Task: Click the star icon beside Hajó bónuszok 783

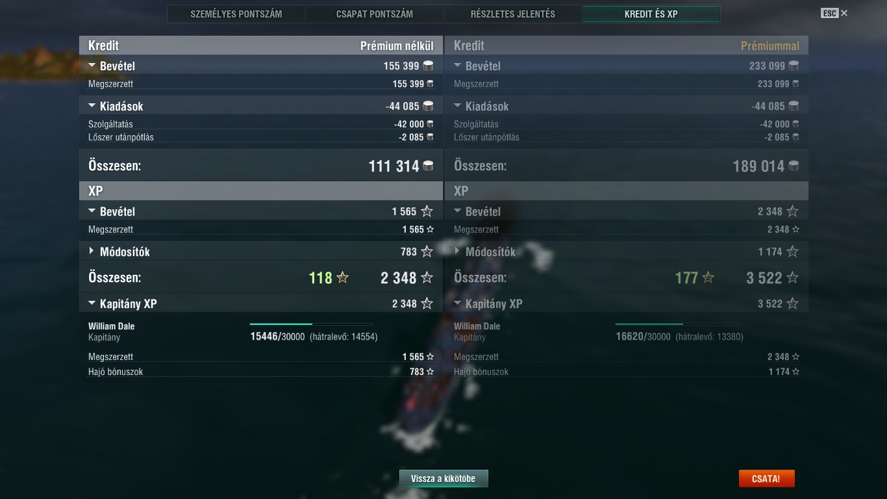Action: pyautogui.click(x=430, y=372)
